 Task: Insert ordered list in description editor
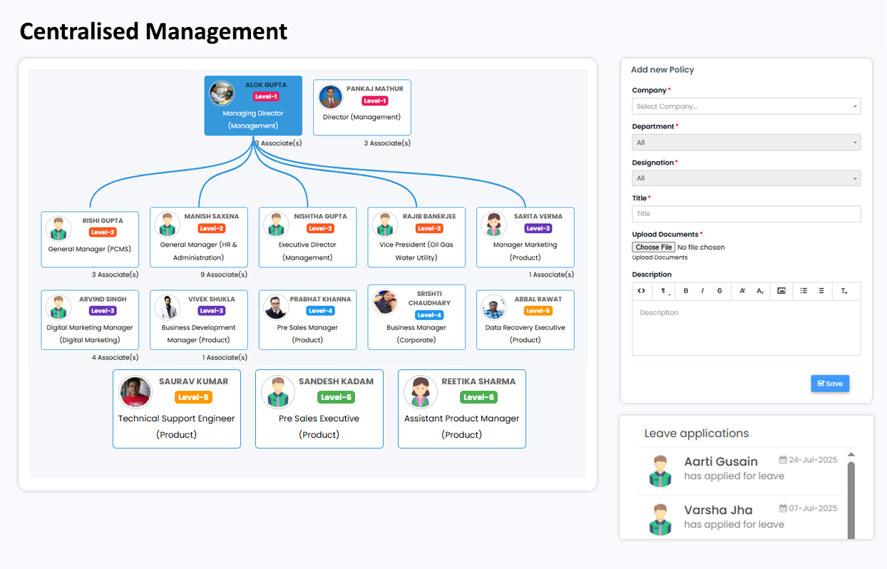click(x=821, y=291)
